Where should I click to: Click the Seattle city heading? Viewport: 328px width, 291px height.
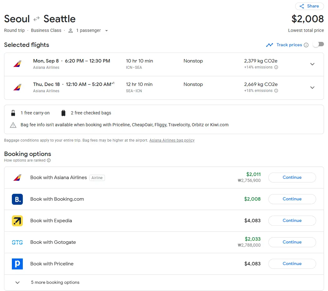[59, 19]
